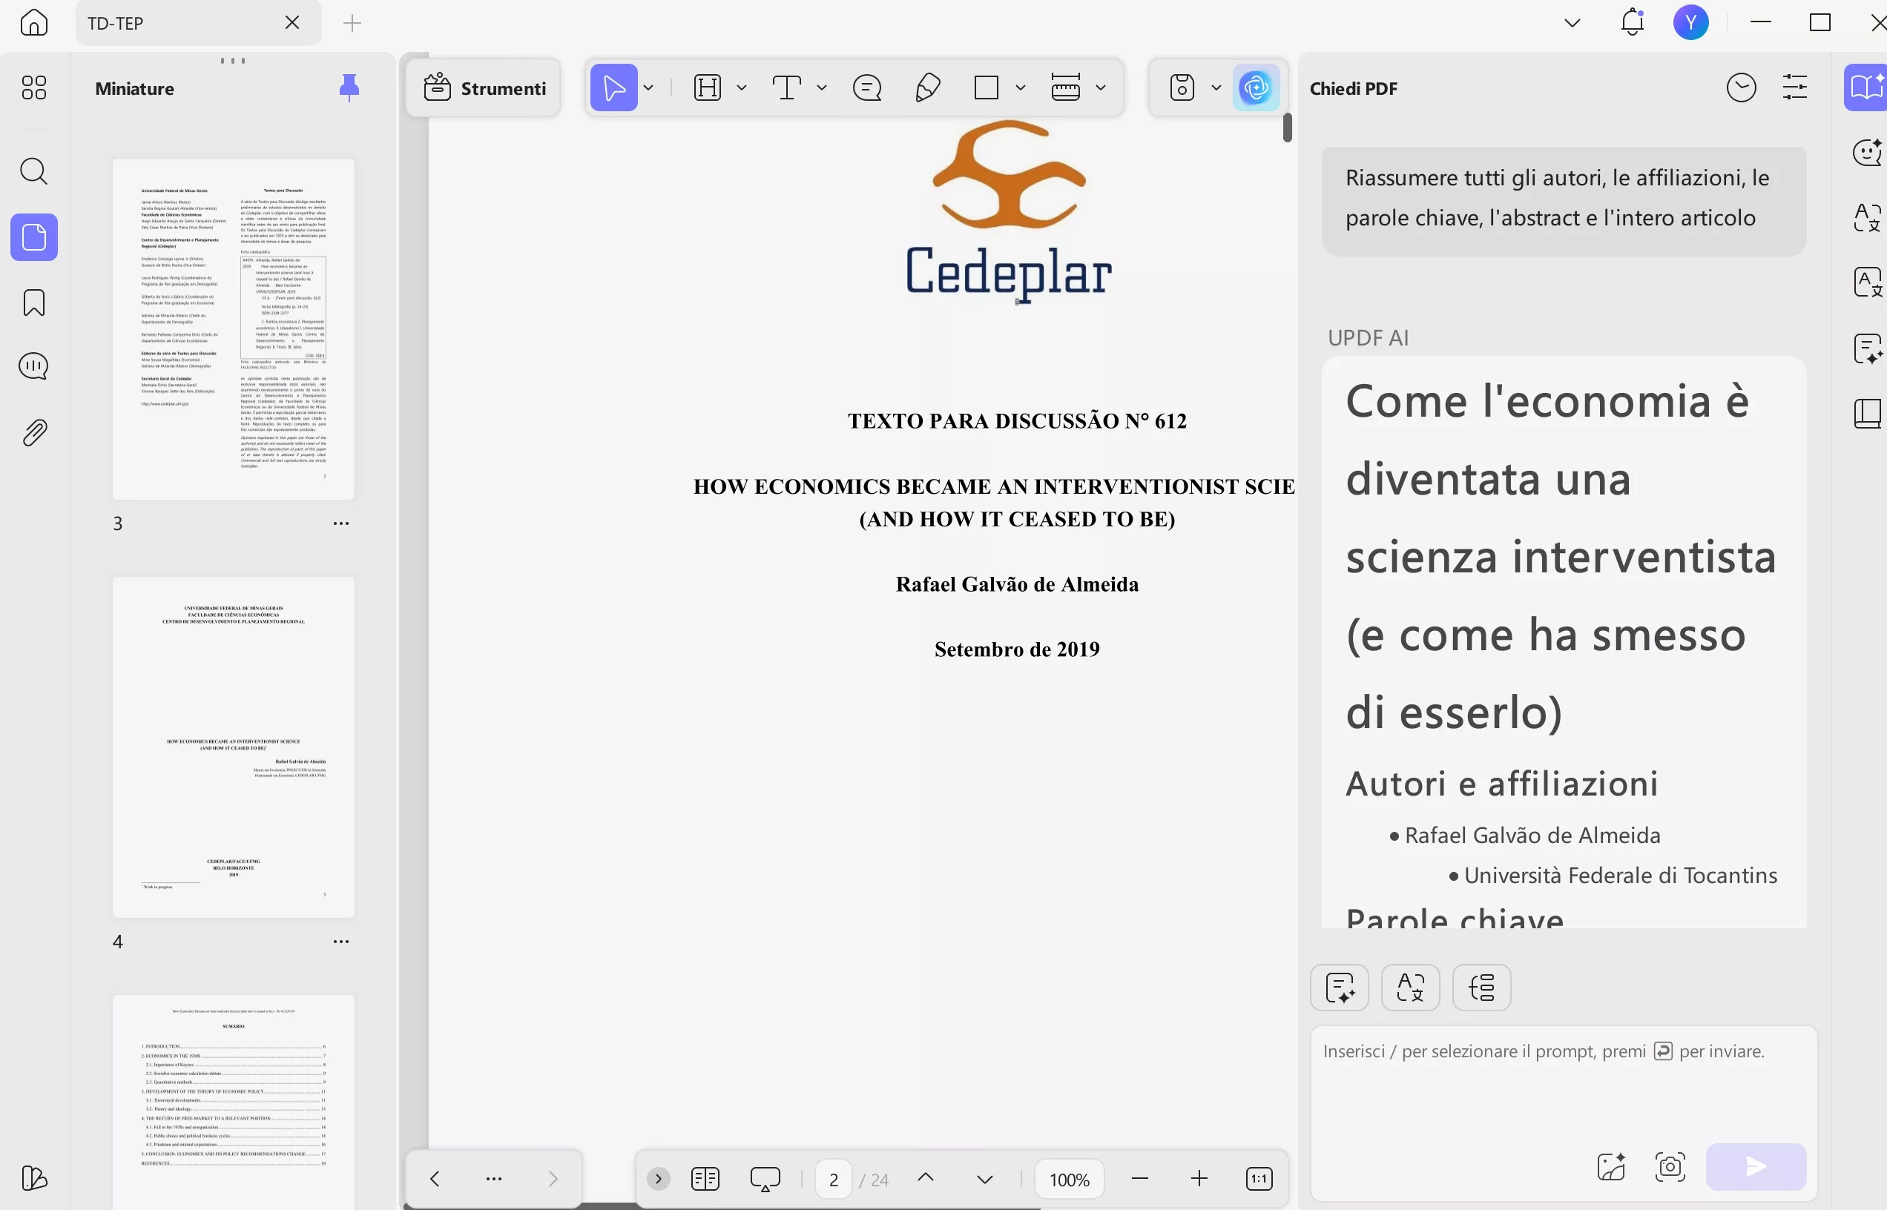
Task: Select the pencil drawing tool
Action: pyautogui.click(x=927, y=88)
